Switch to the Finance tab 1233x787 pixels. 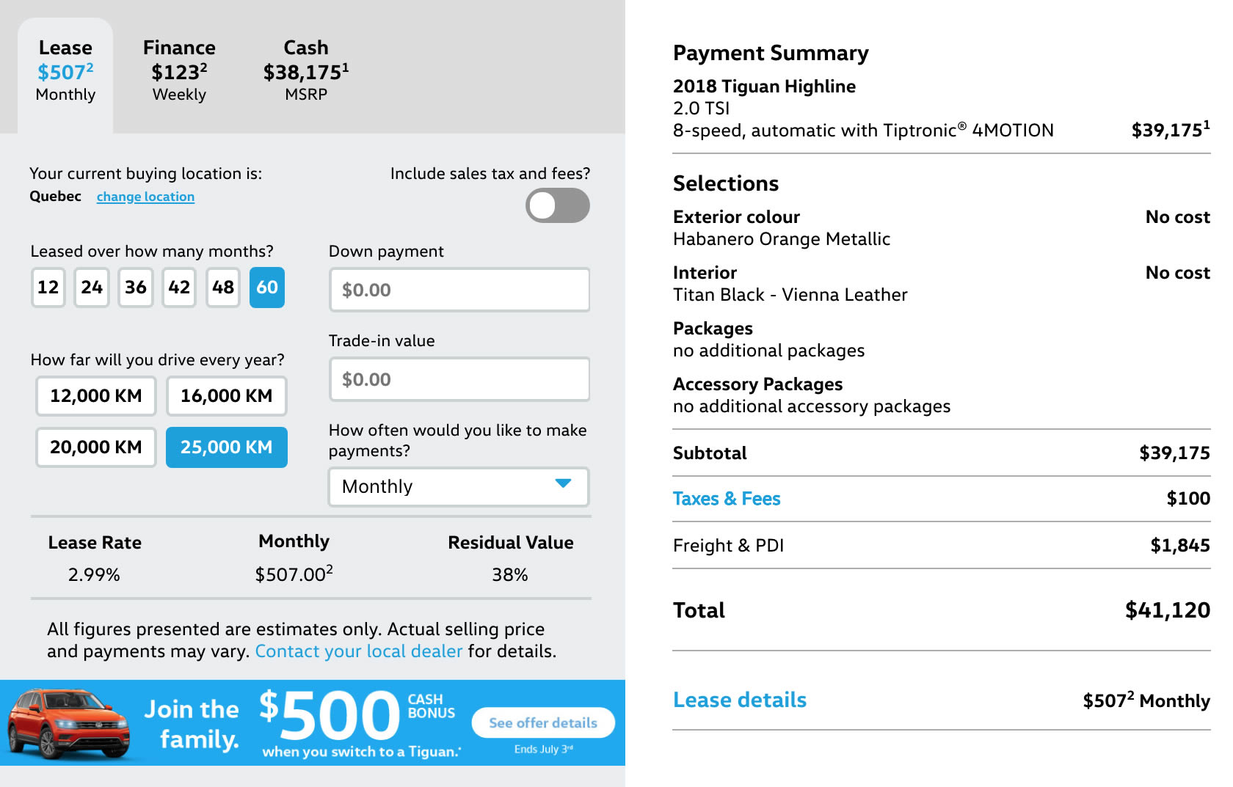pos(179,70)
